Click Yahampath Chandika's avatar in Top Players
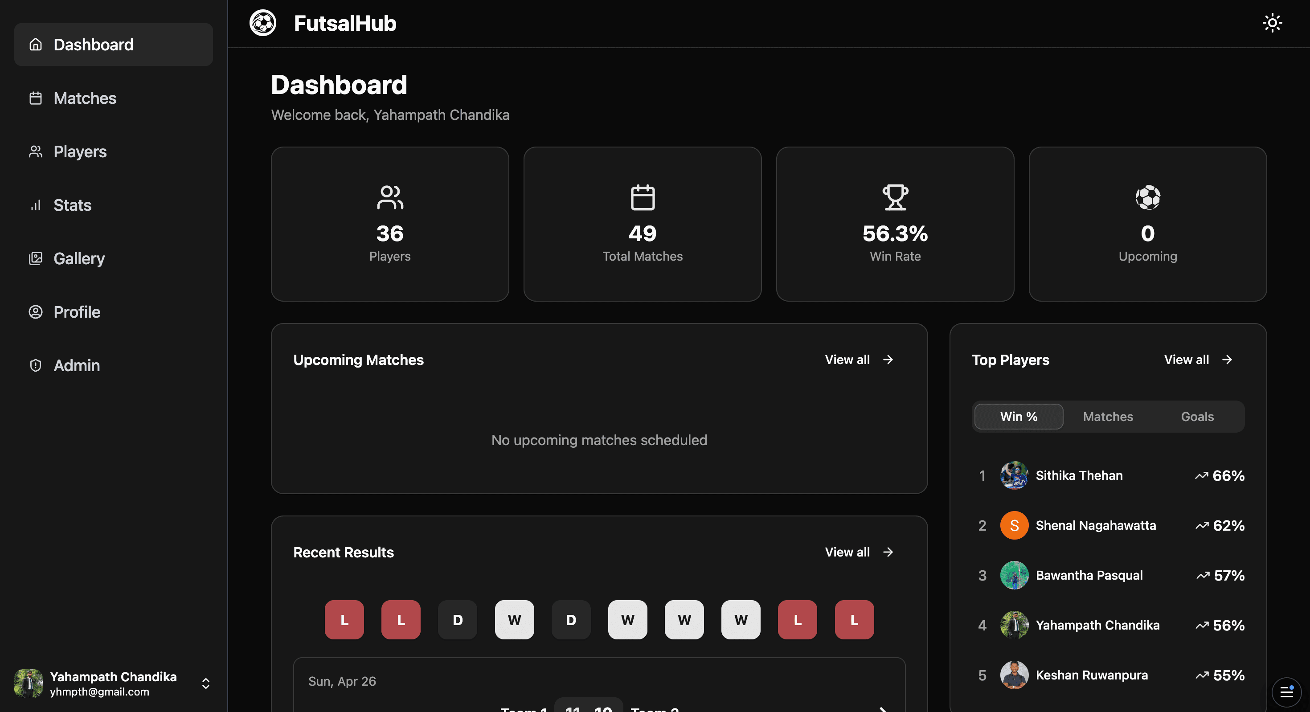Viewport: 1310px width, 712px height. [x=1014, y=625]
